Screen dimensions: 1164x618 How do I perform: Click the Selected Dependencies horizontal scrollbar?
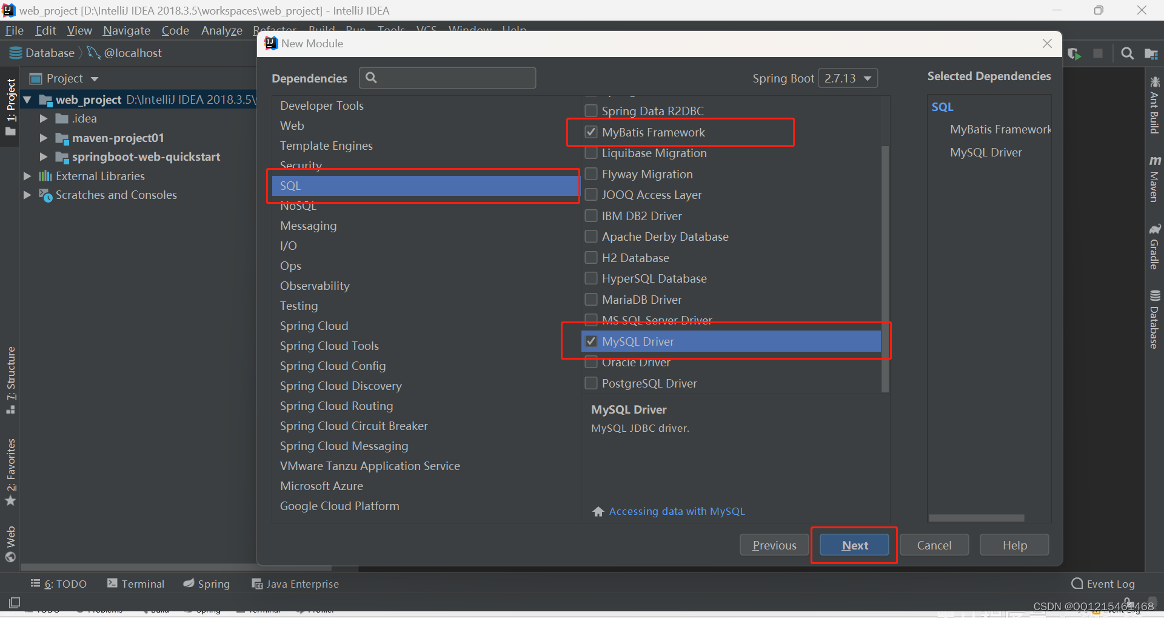[x=977, y=518]
